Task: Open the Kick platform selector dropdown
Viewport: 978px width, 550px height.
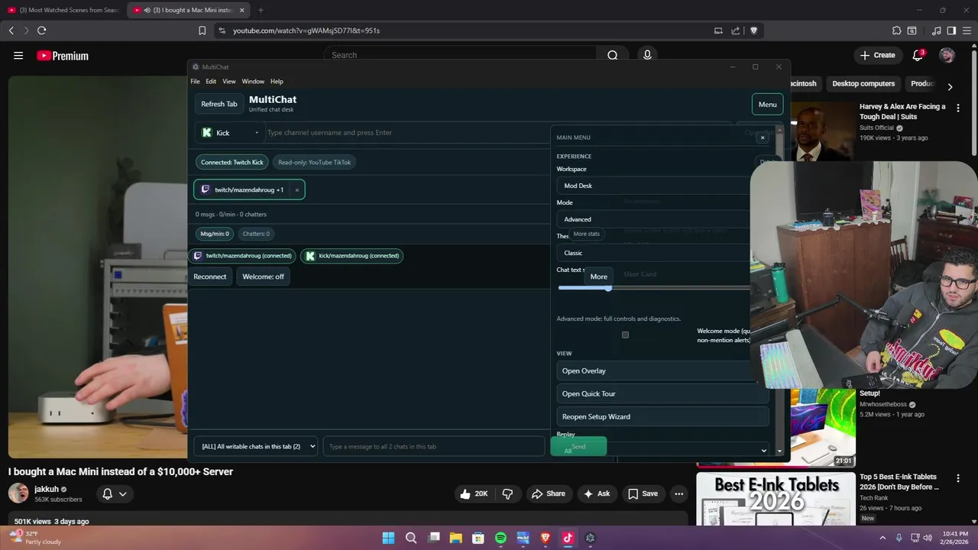Action: 231,132
